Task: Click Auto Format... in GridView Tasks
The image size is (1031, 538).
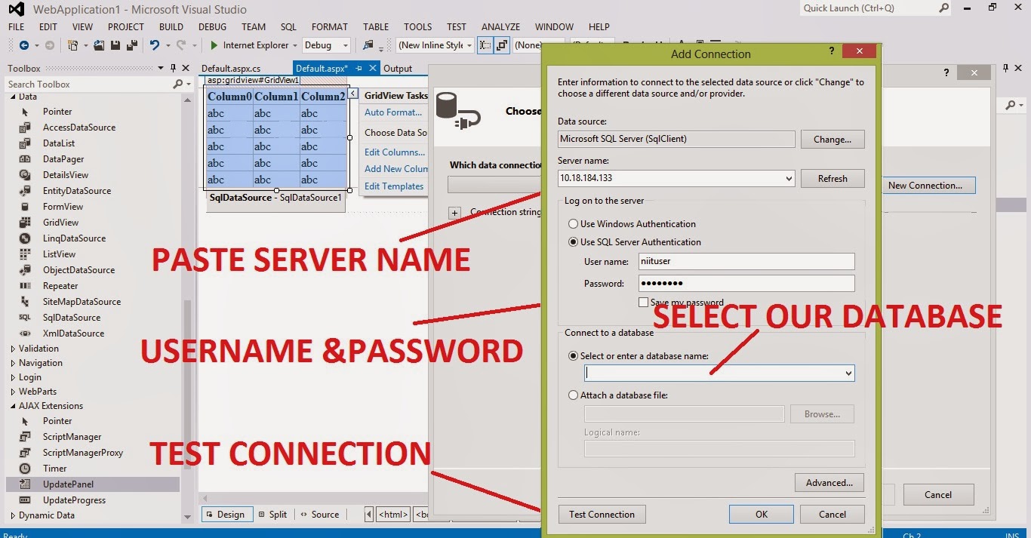Action: pyautogui.click(x=393, y=112)
